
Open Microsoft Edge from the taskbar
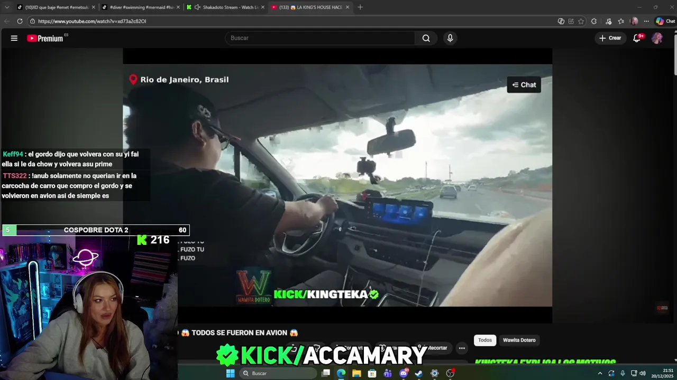pos(341,373)
